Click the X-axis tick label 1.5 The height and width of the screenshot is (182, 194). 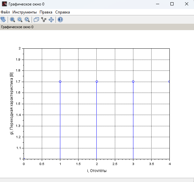[78, 164]
